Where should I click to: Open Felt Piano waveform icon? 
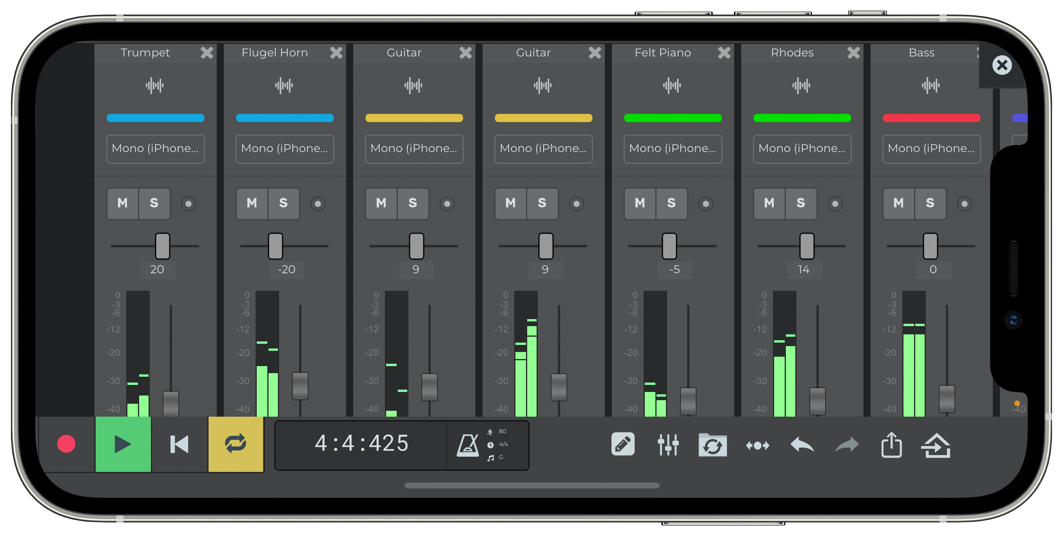tap(672, 85)
